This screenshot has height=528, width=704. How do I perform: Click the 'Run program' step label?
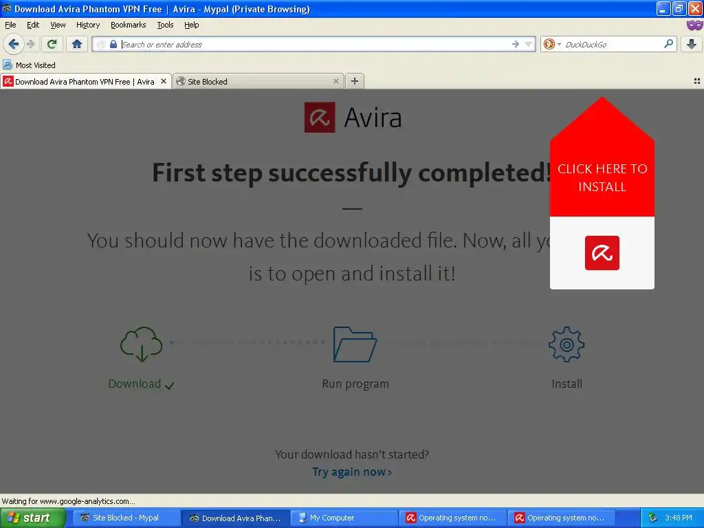coord(355,384)
